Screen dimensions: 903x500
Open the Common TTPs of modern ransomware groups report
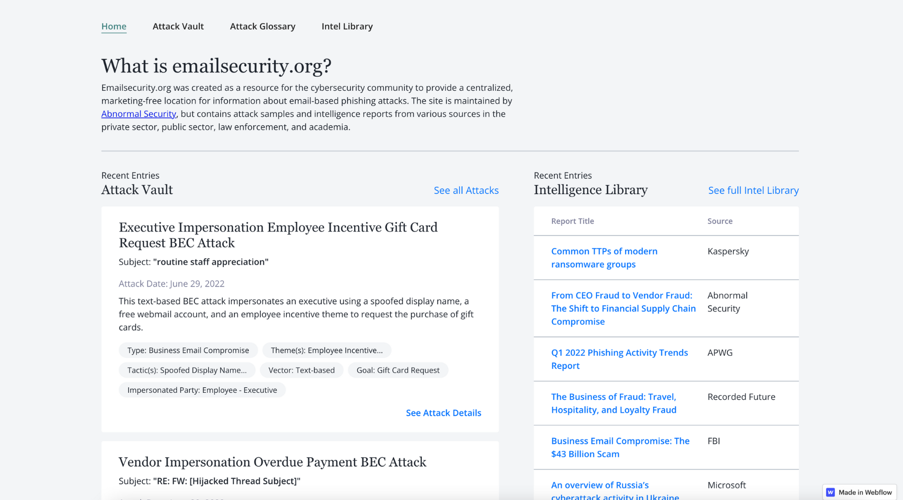pos(604,258)
